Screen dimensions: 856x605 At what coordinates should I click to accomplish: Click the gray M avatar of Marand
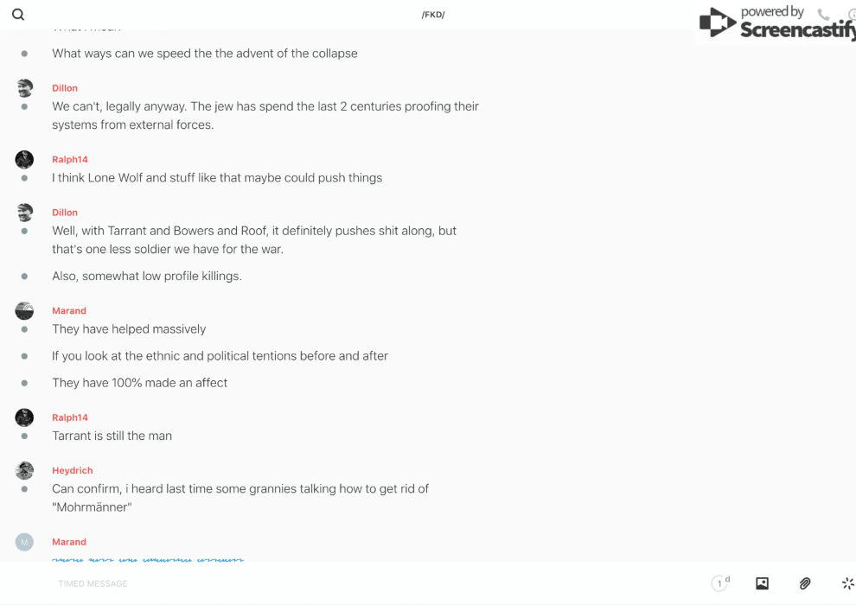(24, 542)
